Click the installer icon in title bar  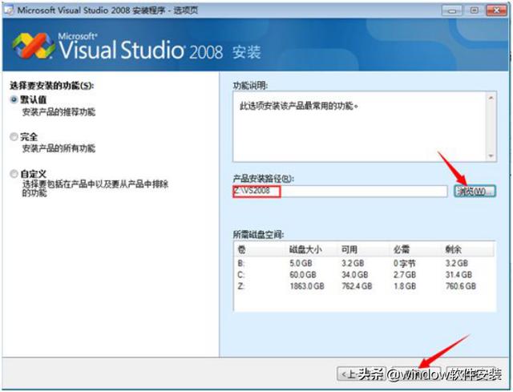point(9,10)
